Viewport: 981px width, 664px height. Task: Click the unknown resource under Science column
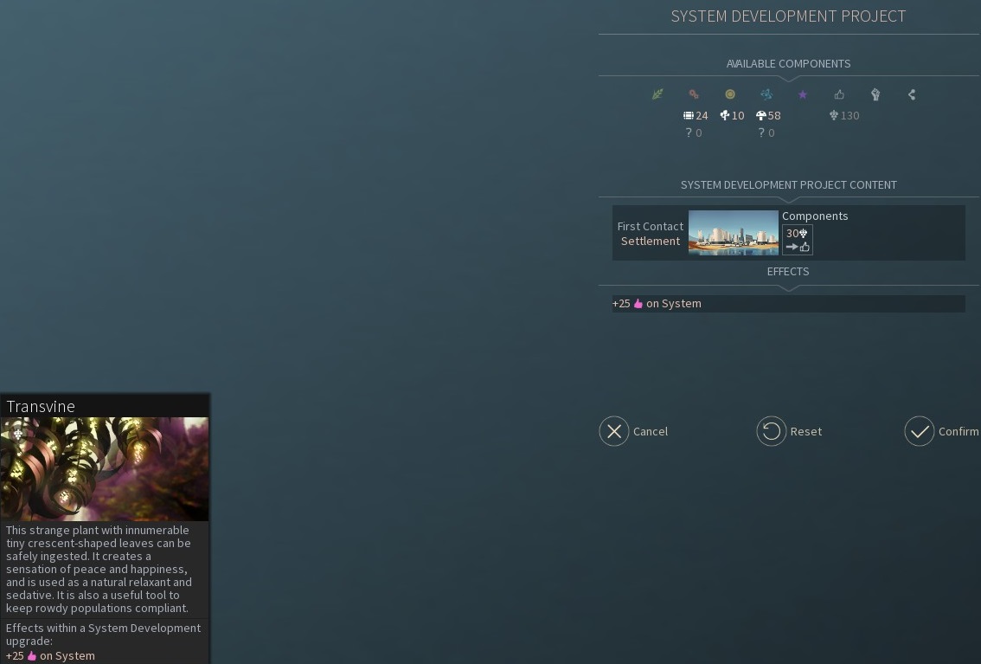766,132
